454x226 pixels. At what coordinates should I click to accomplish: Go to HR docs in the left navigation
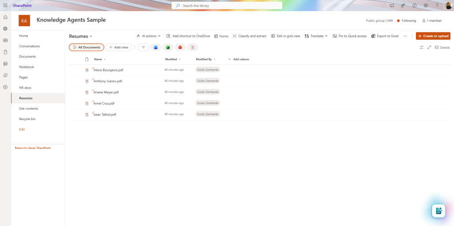[x=25, y=88]
